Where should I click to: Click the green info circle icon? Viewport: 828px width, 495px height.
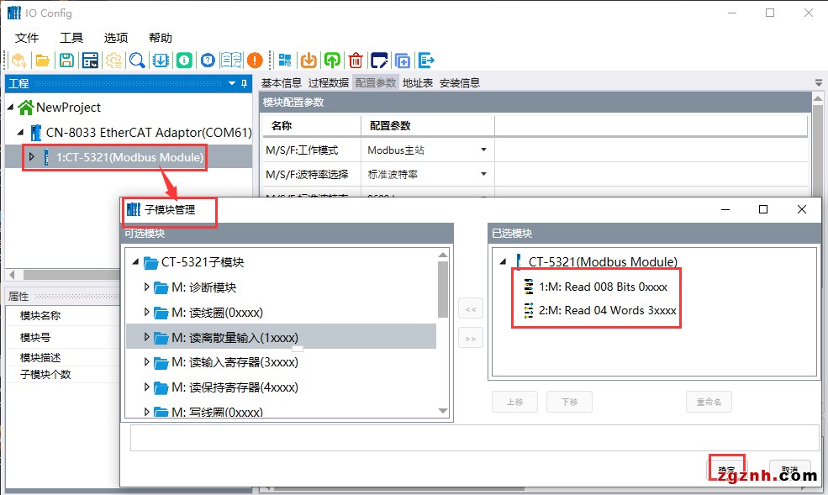183,61
